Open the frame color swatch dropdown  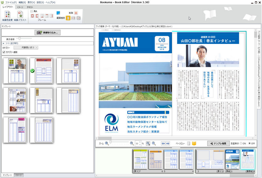pyautogui.click(x=58, y=13)
